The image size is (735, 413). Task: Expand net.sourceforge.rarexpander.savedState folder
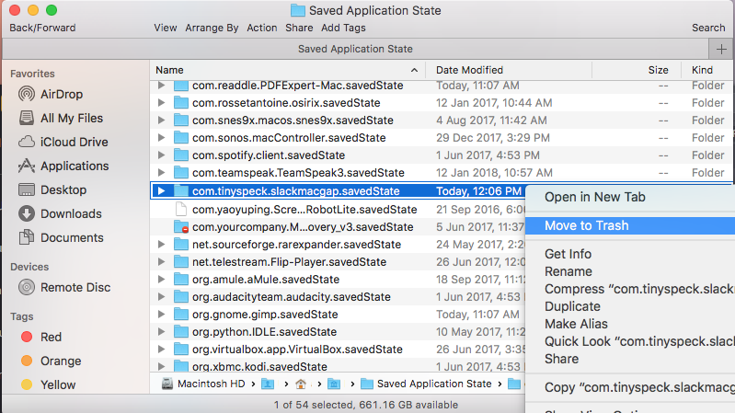[161, 245]
